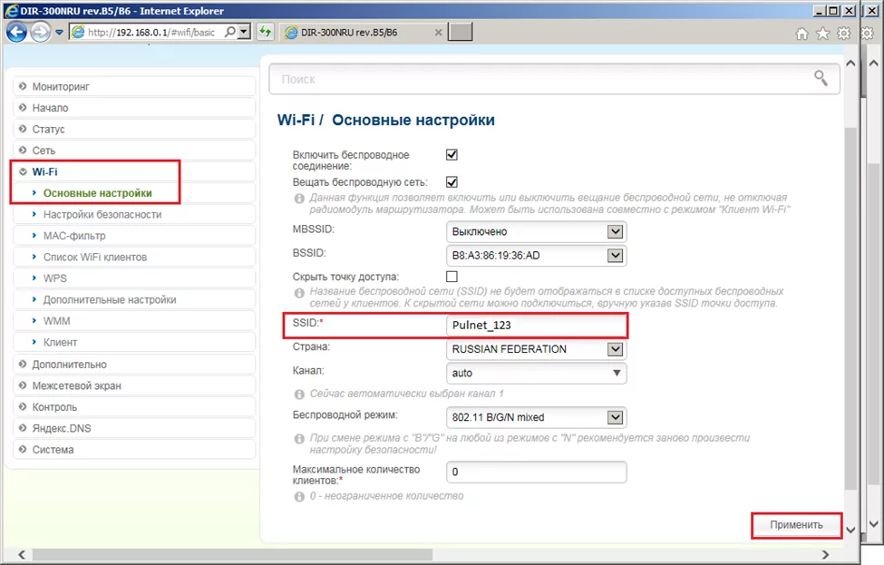Open a new blank tab
This screenshot has height=565, width=884.
click(460, 32)
